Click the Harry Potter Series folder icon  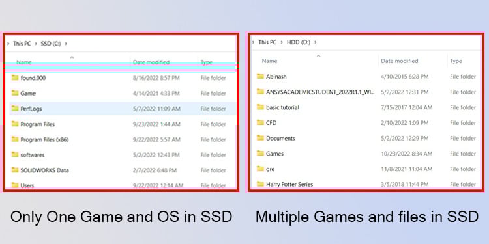[x=260, y=184]
